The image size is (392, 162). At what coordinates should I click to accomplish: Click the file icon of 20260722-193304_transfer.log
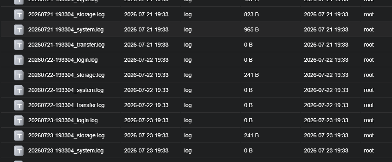click(x=19, y=105)
